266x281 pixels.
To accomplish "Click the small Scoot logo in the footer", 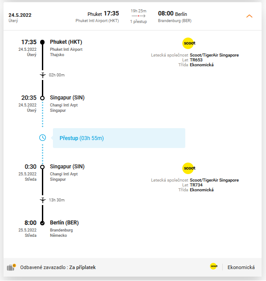I will (214, 266).
